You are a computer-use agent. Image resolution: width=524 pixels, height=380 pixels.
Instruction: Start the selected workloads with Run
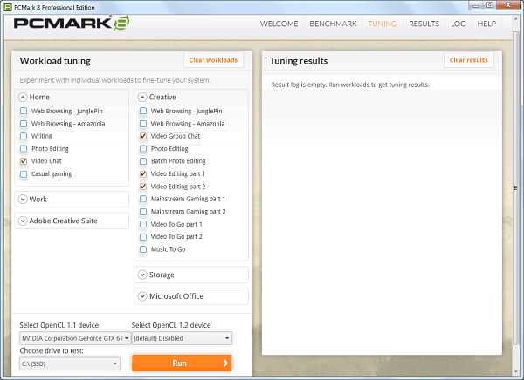tap(182, 363)
